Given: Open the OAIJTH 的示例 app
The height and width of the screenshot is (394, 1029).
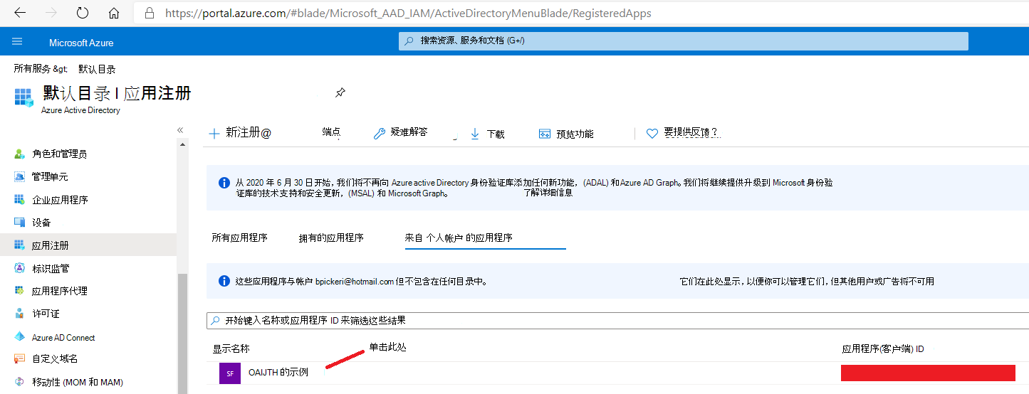Looking at the screenshot, I should 278,372.
